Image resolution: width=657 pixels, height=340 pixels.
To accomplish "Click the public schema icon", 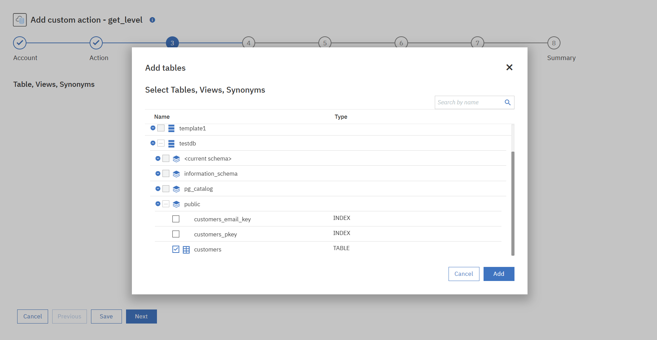I will (177, 204).
